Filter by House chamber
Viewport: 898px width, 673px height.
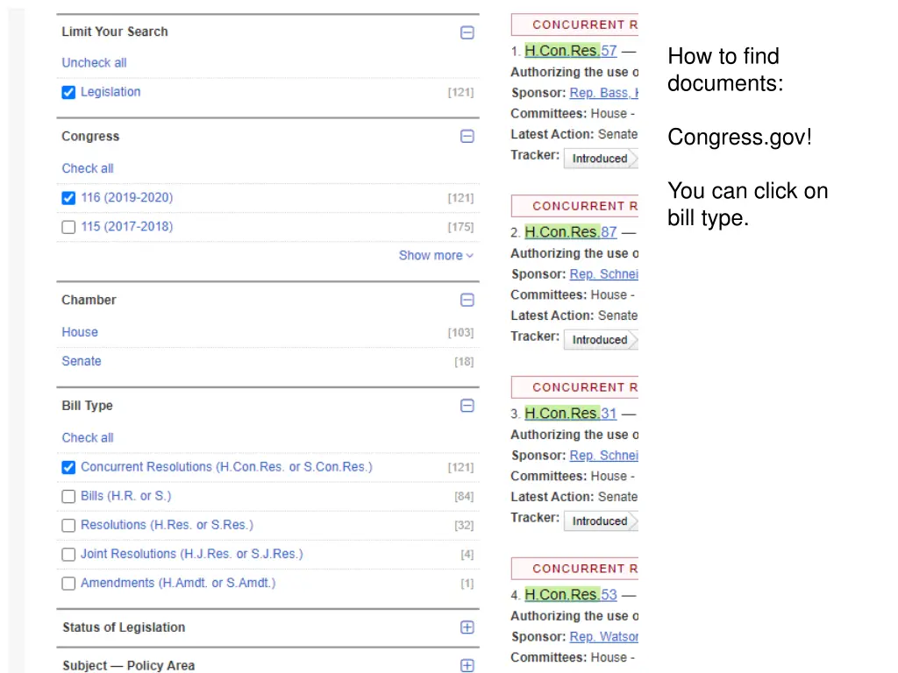(x=80, y=332)
